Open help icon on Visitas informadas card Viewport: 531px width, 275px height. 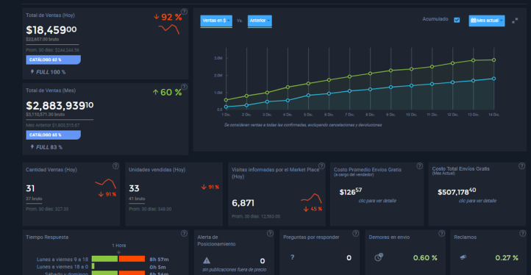(321, 166)
